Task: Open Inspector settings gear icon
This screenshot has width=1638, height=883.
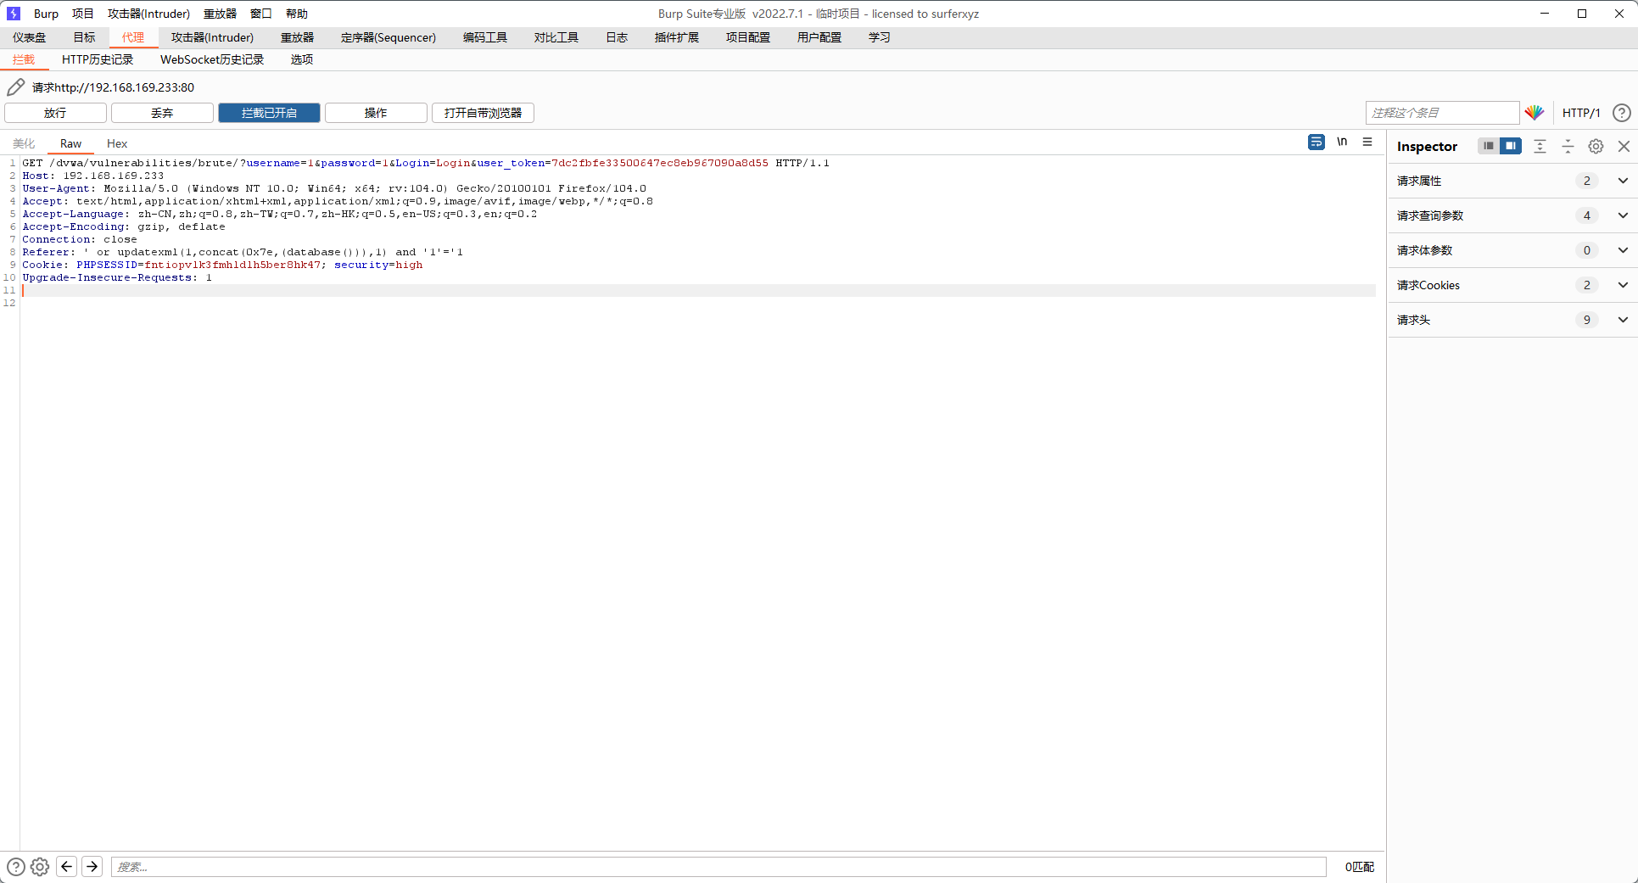Action: (x=1596, y=146)
